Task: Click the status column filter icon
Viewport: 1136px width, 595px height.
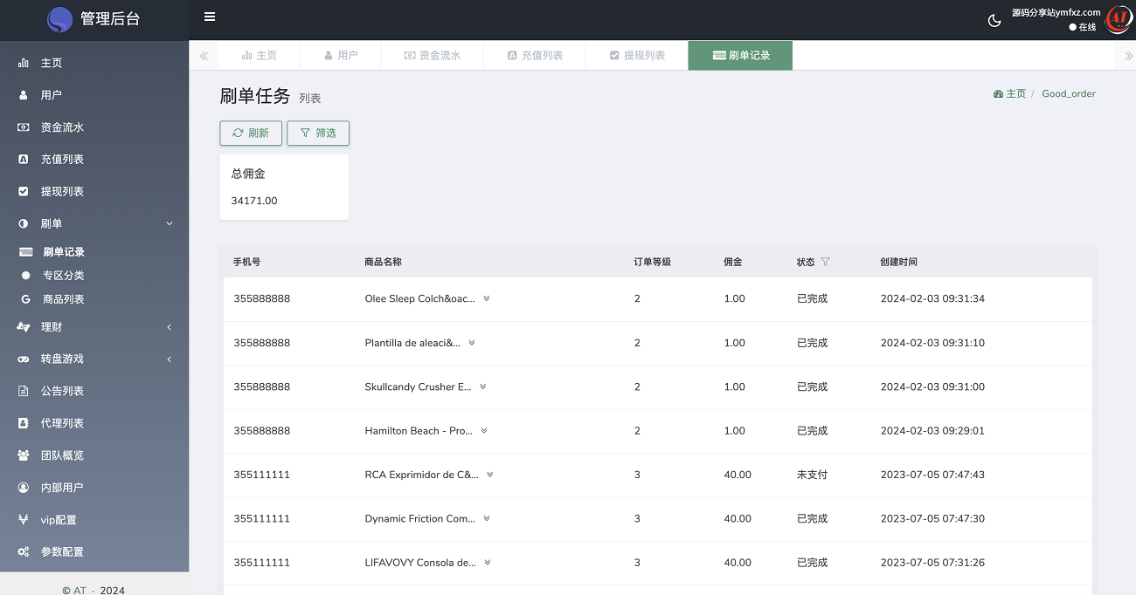Action: click(x=826, y=262)
